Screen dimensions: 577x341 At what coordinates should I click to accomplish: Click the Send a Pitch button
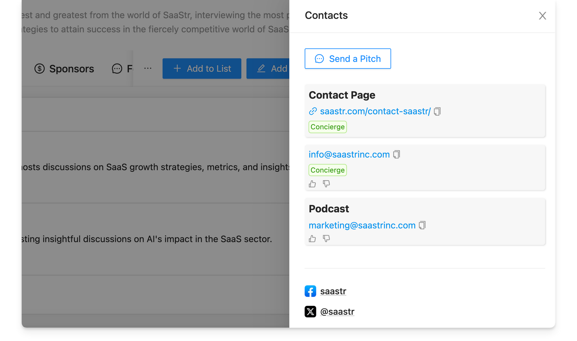pos(348,59)
